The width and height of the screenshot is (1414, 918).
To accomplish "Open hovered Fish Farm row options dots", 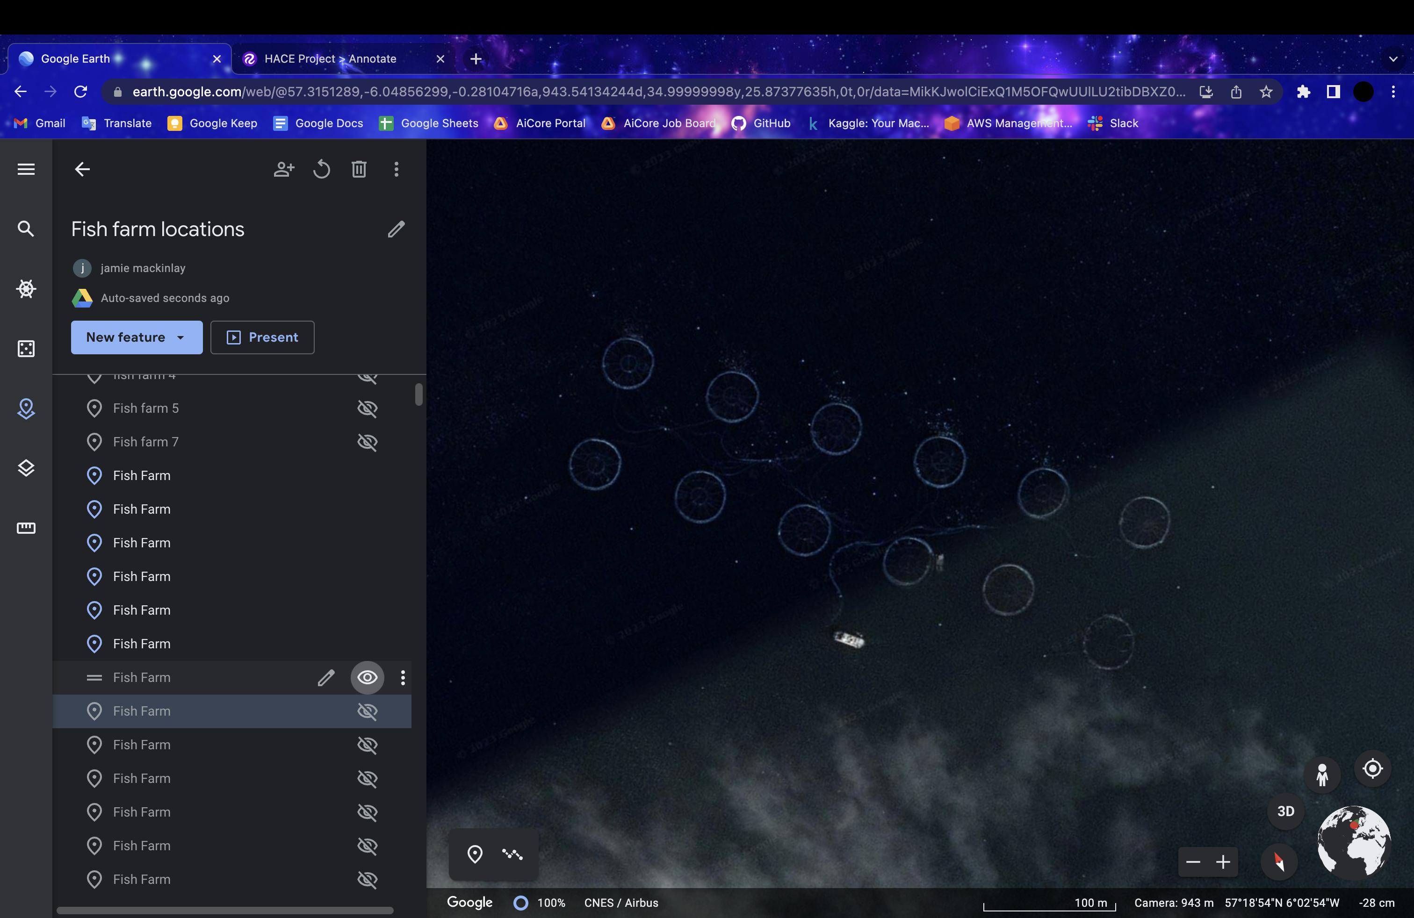I will [x=403, y=677].
